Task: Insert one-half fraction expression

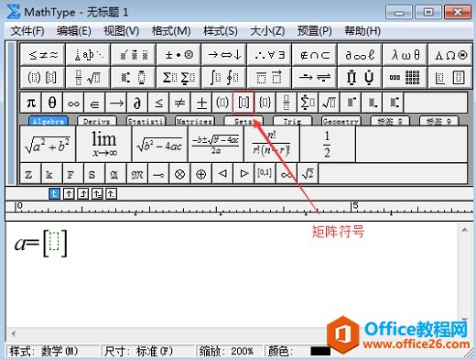Action: point(328,144)
